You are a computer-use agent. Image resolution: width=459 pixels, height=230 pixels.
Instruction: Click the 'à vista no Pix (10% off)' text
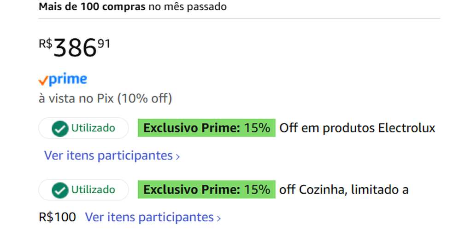coord(105,98)
